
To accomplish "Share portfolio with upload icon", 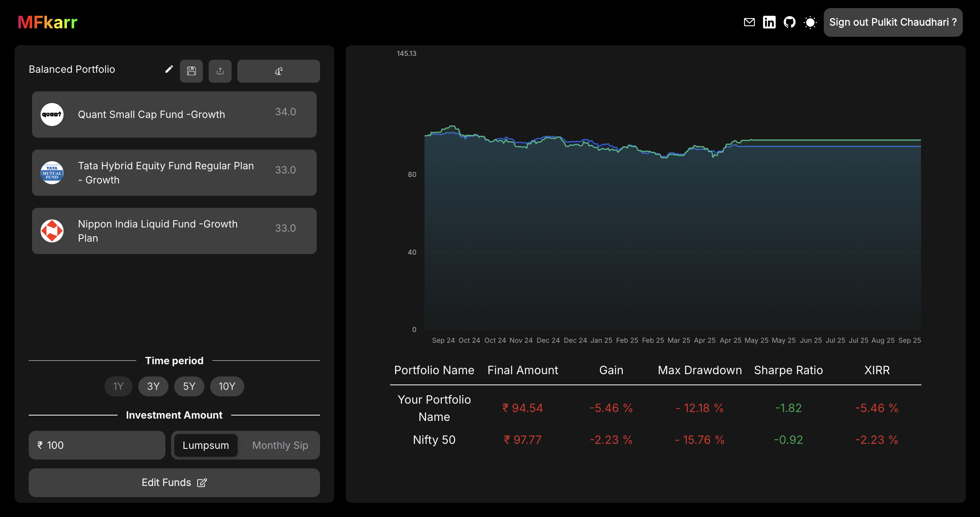I will (x=220, y=71).
